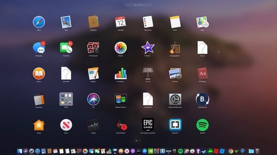Screen dimensions: 277x155
Task: Open Finder in the Dock
Action: (19, 151)
